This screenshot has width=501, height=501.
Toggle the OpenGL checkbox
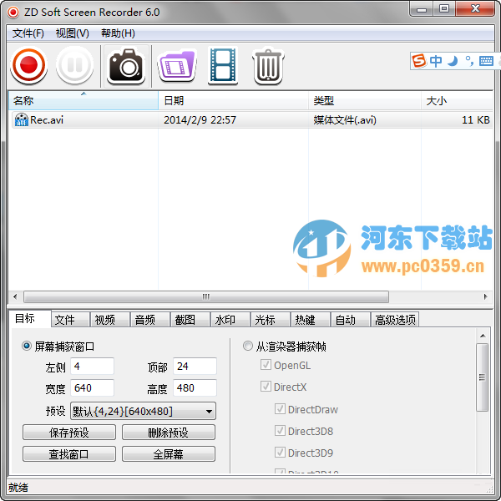[x=266, y=365]
